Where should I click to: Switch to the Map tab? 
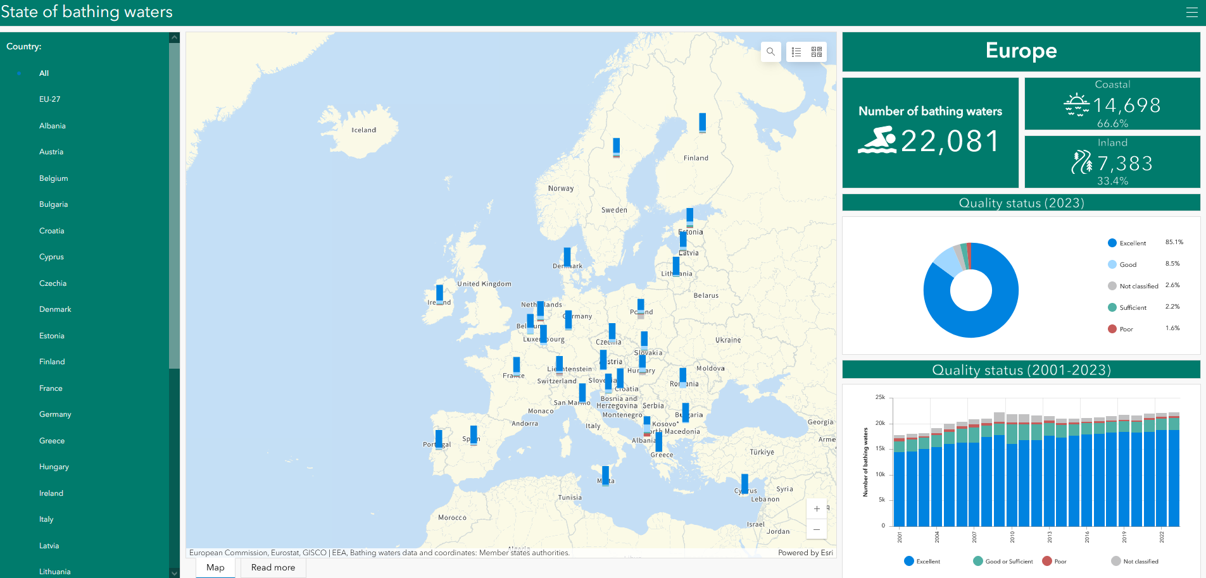click(x=215, y=568)
